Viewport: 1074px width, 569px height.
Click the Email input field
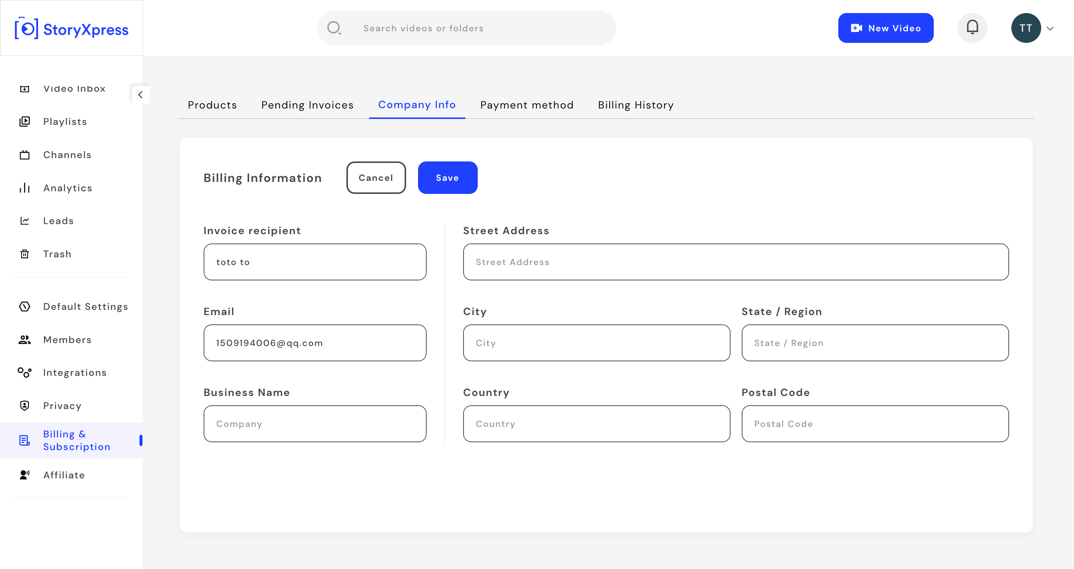[315, 343]
